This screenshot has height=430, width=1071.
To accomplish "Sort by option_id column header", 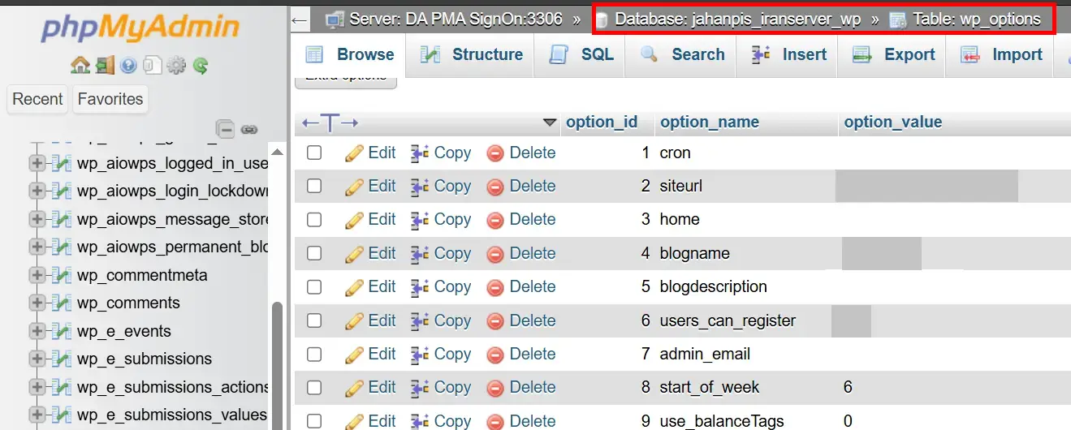I will pyautogui.click(x=602, y=123).
